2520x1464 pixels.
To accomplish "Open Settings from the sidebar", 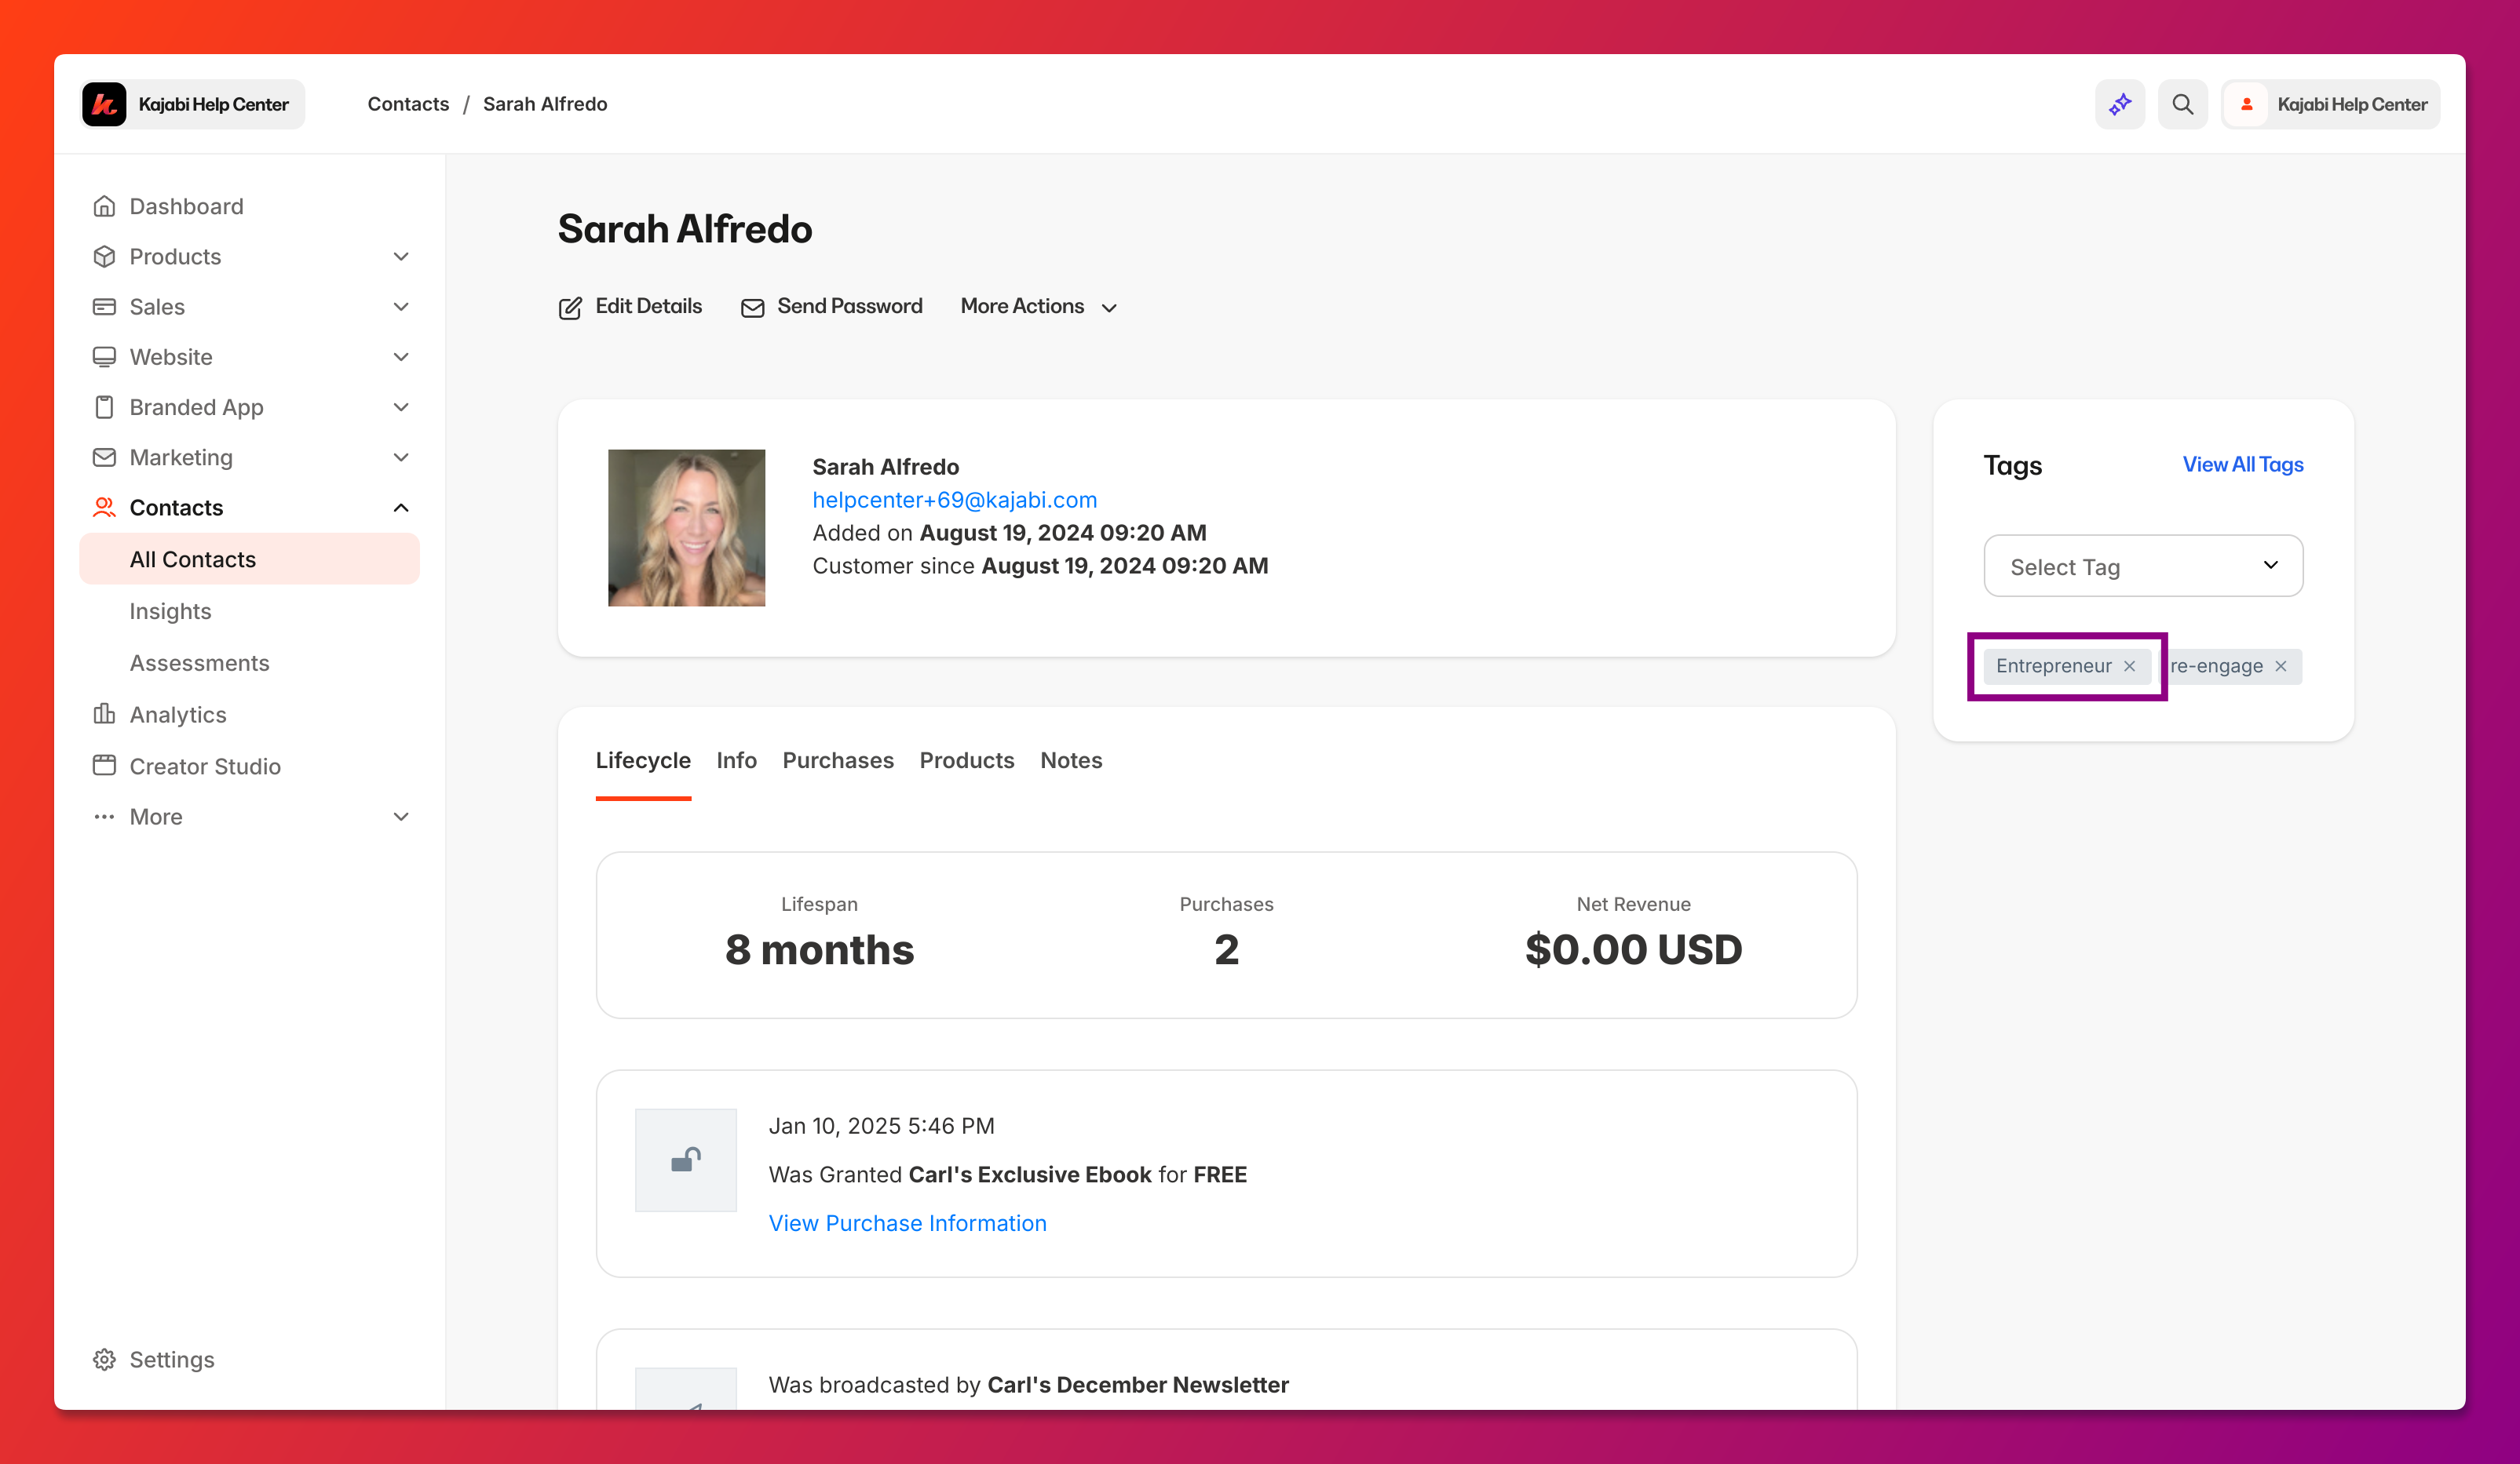I will tap(172, 1359).
